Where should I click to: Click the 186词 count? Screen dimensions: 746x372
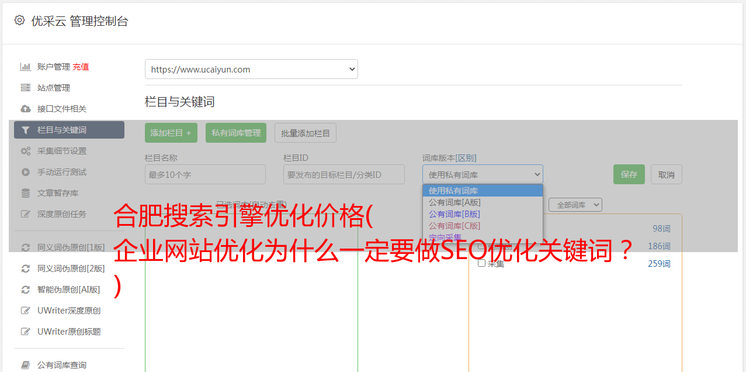click(x=659, y=246)
